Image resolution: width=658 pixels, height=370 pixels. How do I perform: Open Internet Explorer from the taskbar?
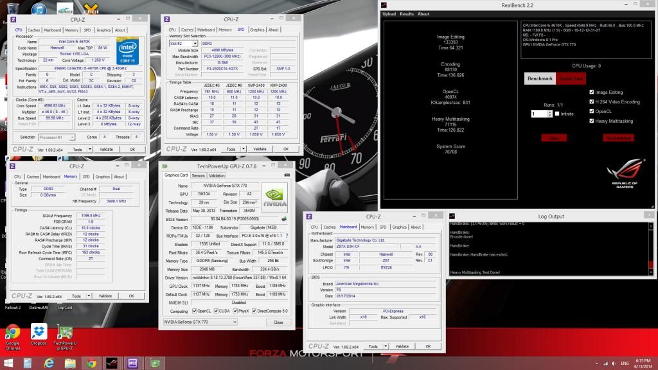49,363
